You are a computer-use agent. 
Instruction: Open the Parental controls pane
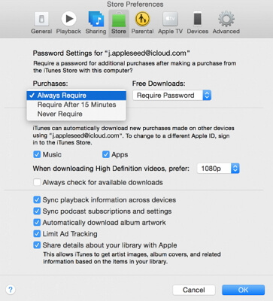click(x=142, y=23)
